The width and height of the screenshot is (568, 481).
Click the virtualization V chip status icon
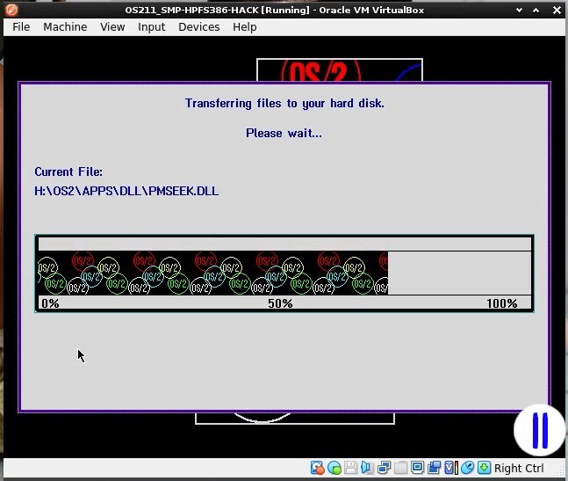(x=450, y=468)
